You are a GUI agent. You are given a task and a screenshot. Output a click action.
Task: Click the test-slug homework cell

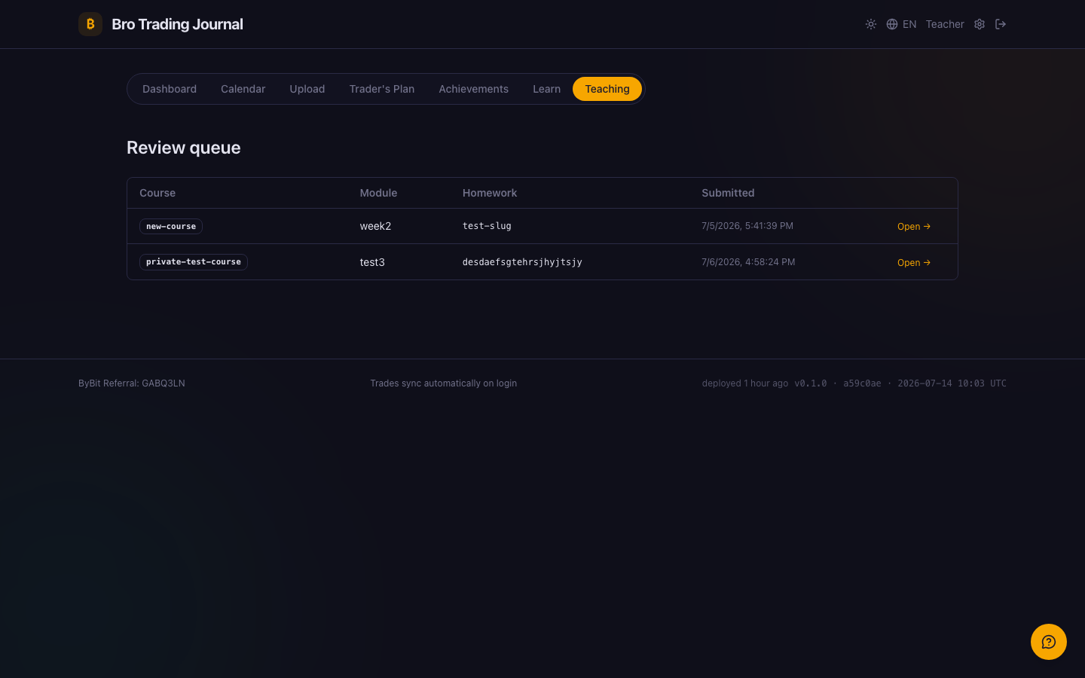487,226
